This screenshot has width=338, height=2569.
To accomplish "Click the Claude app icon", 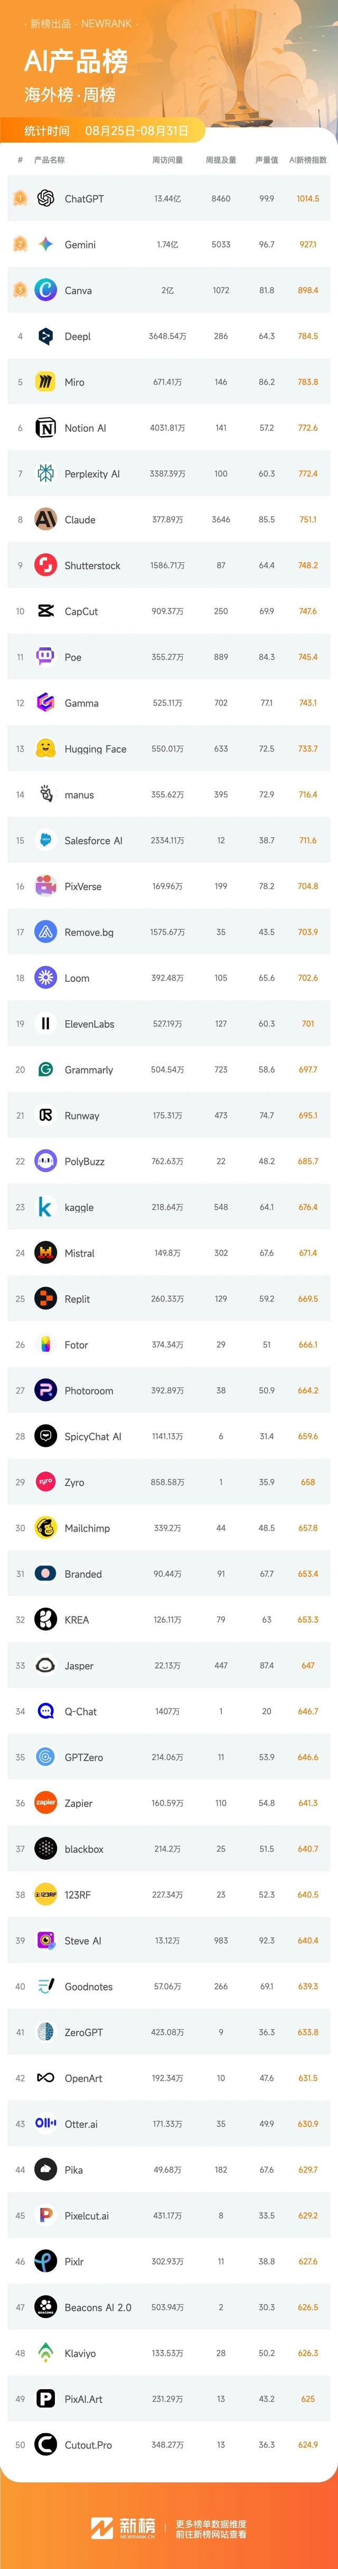I will click(x=46, y=520).
